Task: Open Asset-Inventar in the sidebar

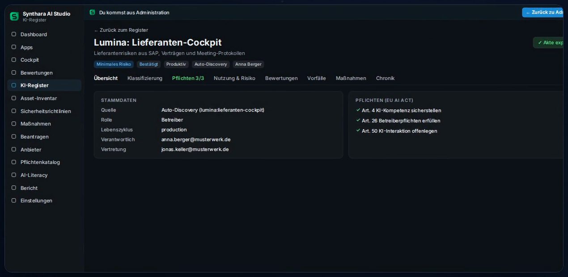Action: [x=44, y=98]
